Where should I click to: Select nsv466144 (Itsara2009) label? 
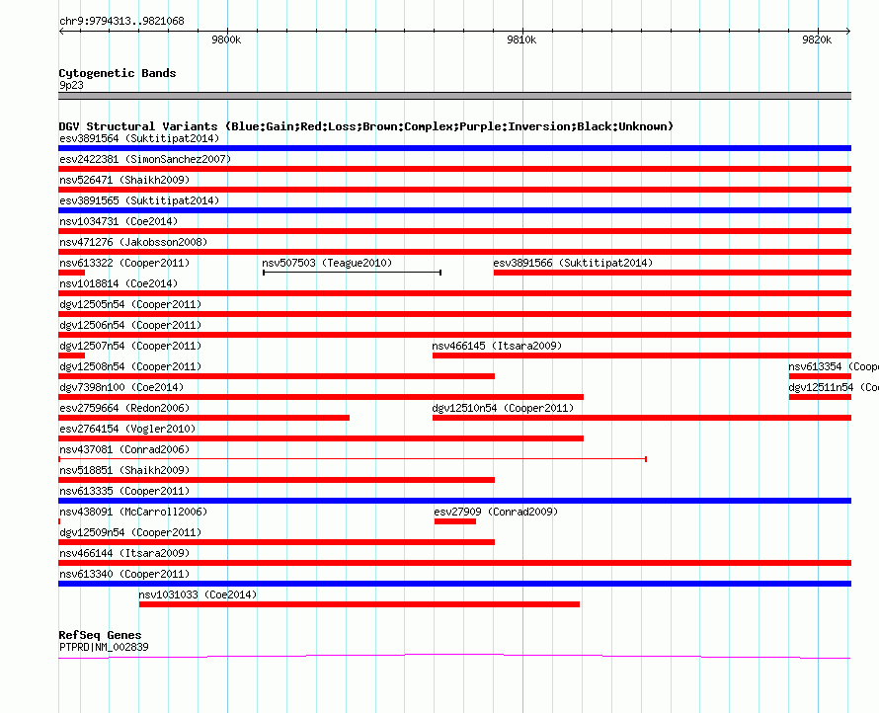124,553
